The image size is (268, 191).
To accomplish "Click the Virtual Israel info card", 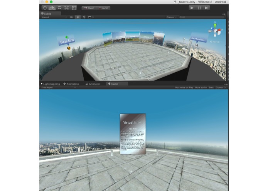I will tap(133, 134).
